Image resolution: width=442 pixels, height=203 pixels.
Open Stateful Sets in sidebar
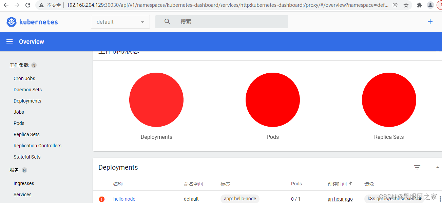pos(27,157)
